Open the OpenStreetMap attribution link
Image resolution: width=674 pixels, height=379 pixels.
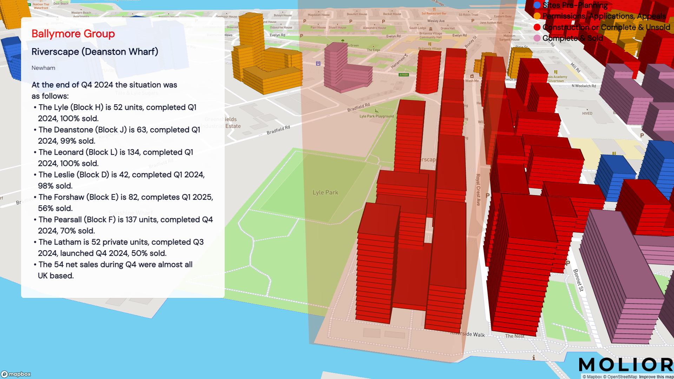click(x=620, y=377)
